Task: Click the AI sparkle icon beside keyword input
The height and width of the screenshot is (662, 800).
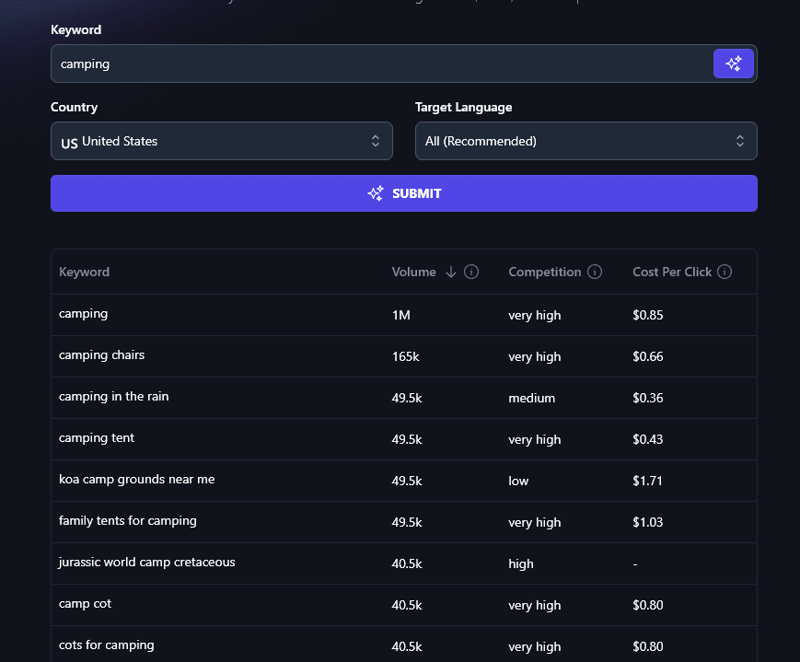Action: click(734, 64)
